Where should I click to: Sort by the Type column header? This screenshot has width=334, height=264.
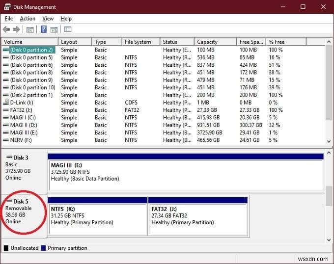107,42
